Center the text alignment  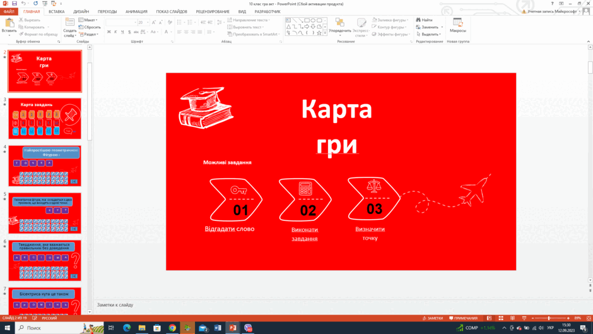[186, 32]
